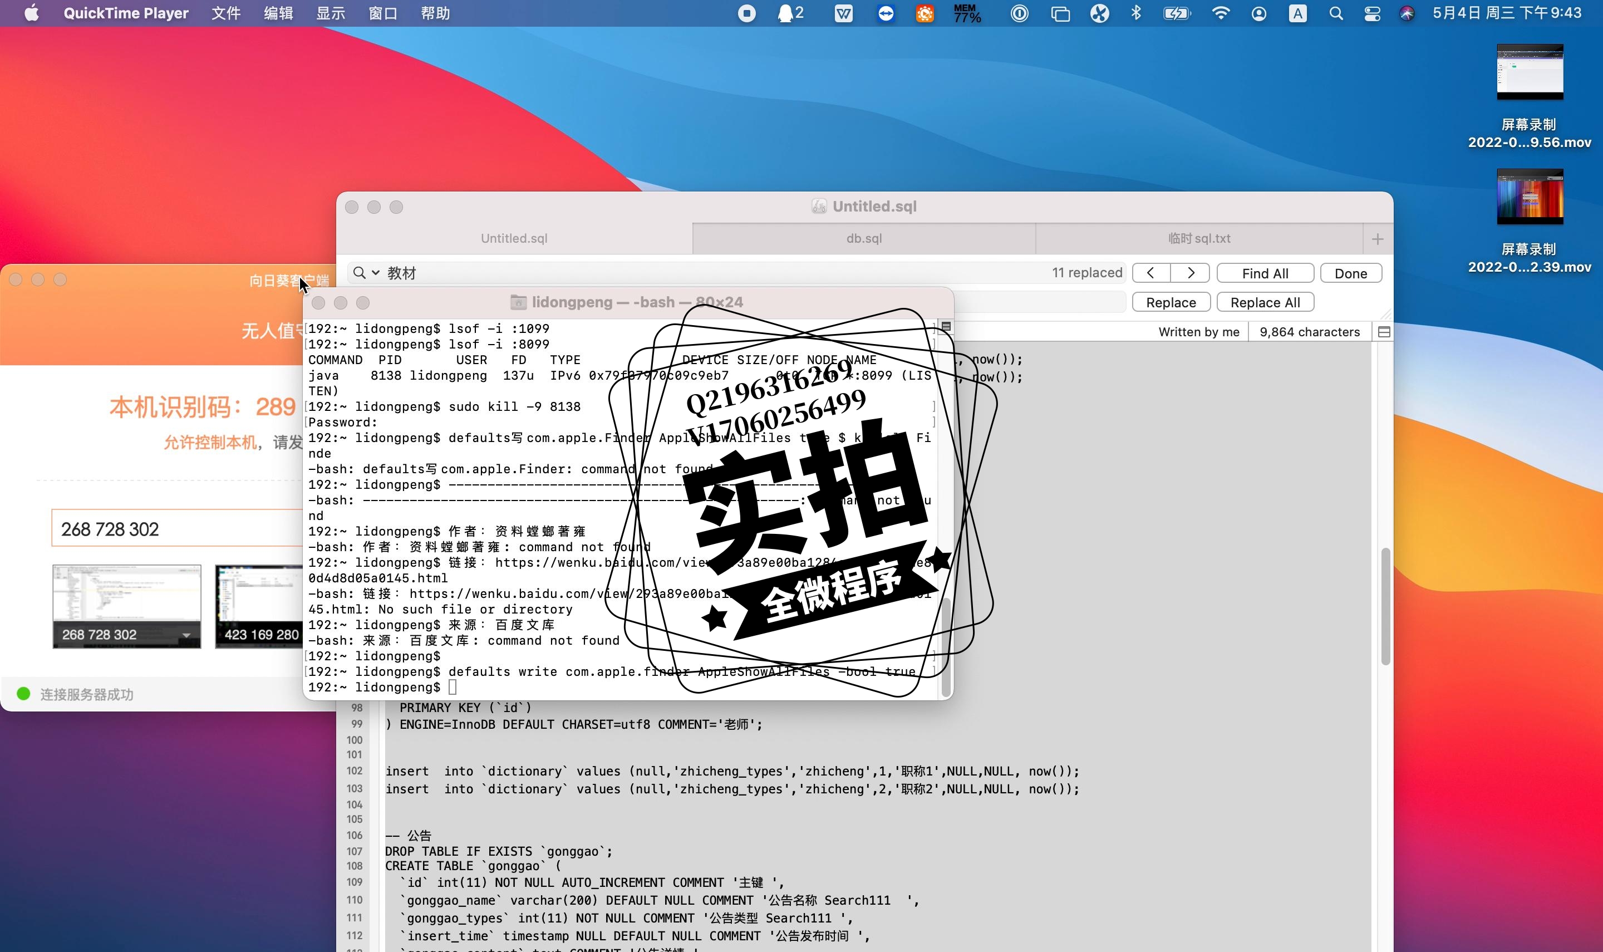1603x952 pixels.
Task: Open the Bluetooth menu
Action: 1136,13
